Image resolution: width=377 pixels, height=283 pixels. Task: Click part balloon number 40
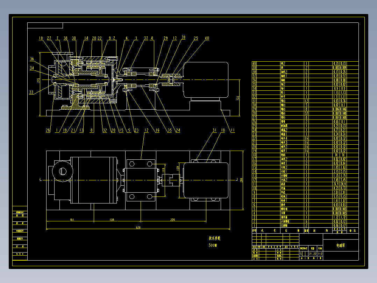[207, 38]
